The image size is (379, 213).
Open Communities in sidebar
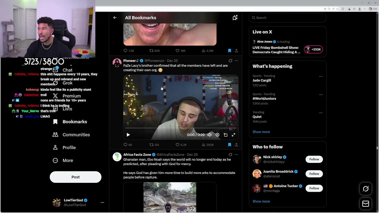coord(71,135)
